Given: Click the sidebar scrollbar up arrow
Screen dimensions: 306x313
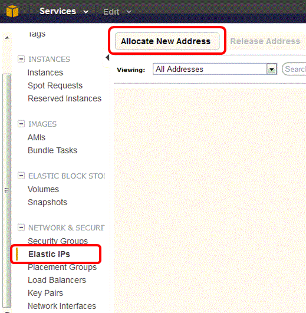Looking at the screenshot, I should pyautogui.click(x=7, y=38).
